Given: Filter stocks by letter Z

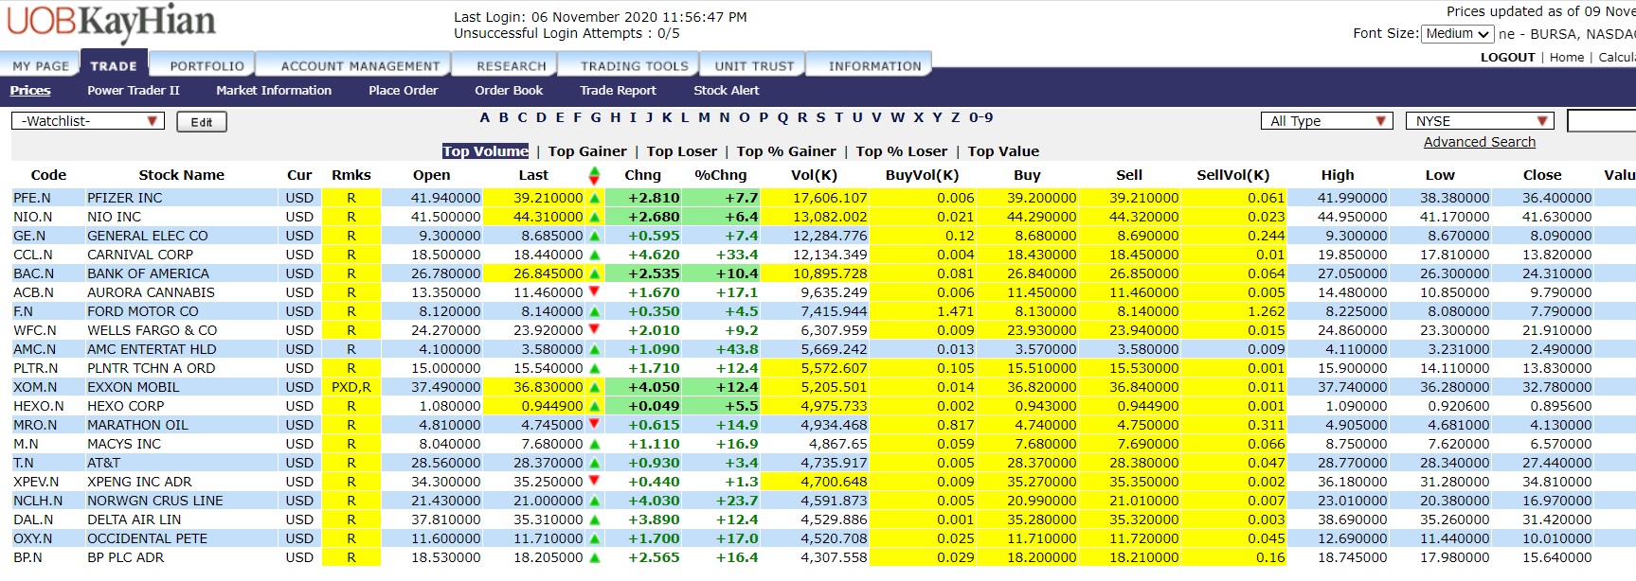Looking at the screenshot, I should (956, 118).
